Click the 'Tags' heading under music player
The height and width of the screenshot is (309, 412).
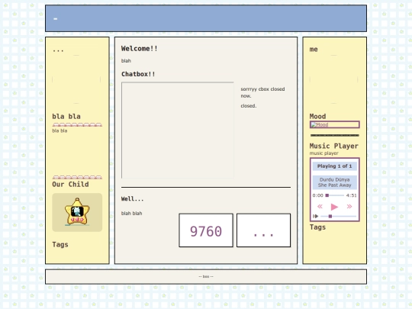coord(317,227)
